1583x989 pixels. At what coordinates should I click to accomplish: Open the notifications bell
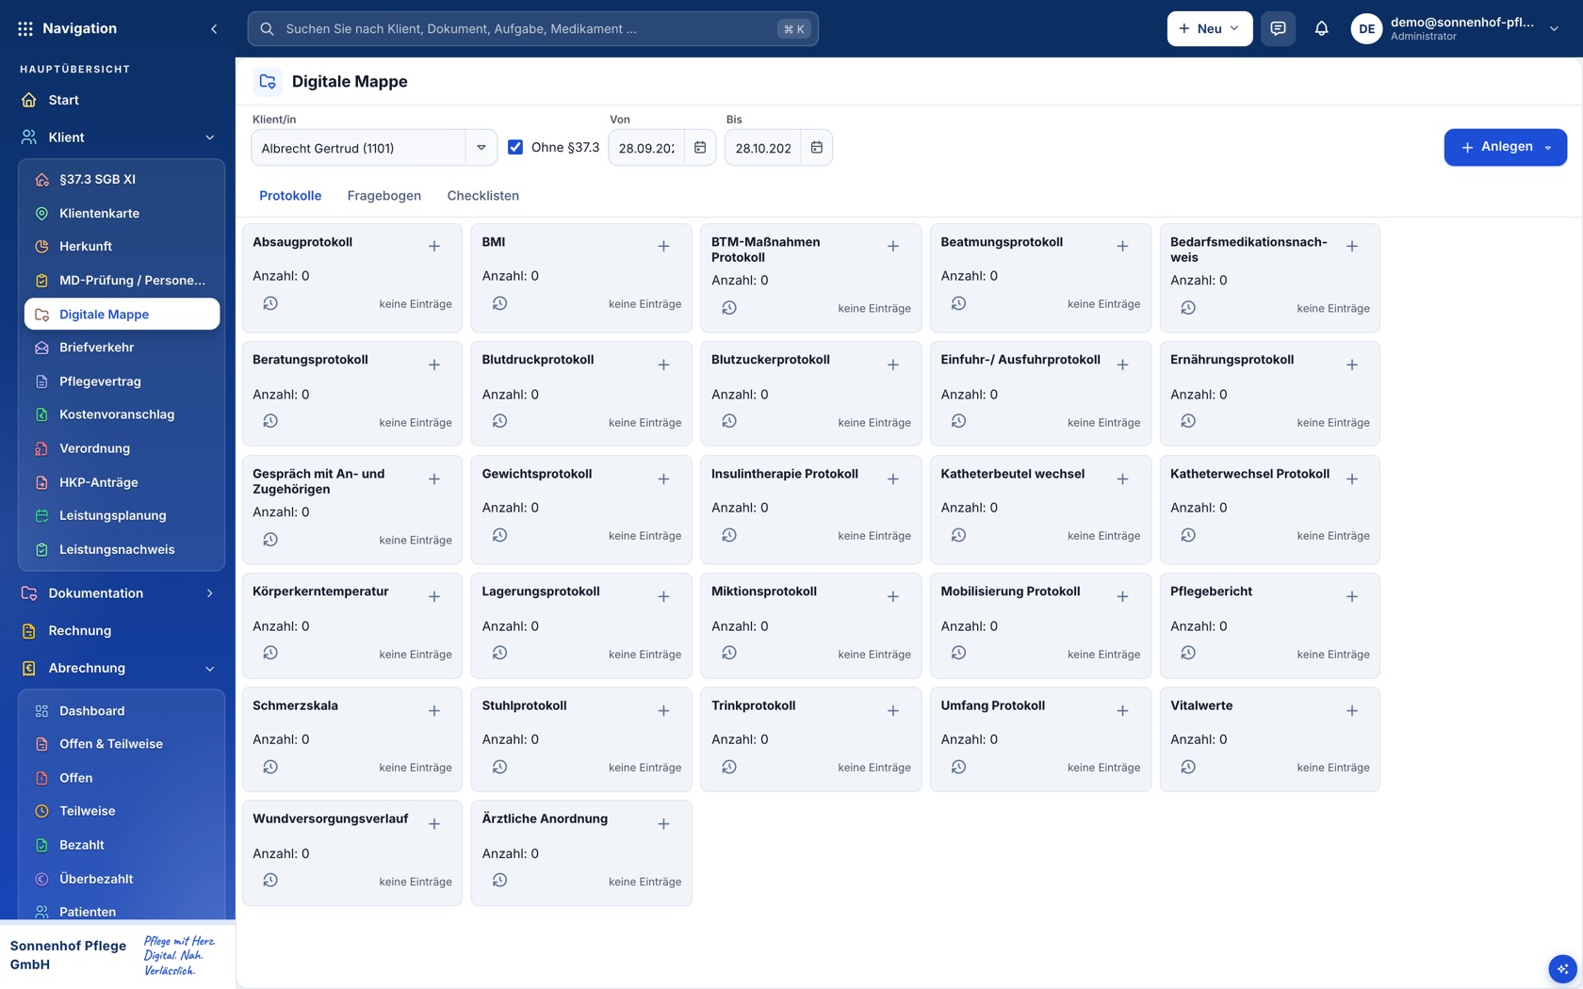click(x=1321, y=28)
